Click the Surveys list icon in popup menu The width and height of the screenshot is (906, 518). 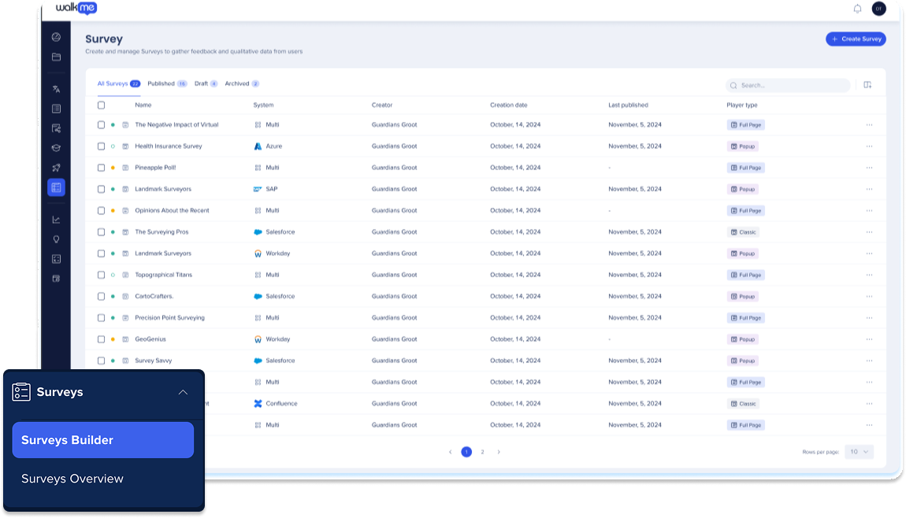pos(21,391)
